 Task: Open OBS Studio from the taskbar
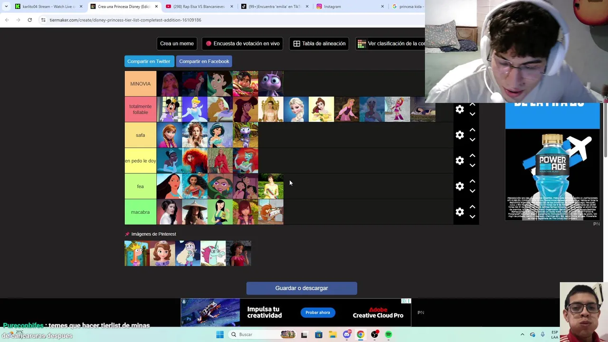coord(374,334)
